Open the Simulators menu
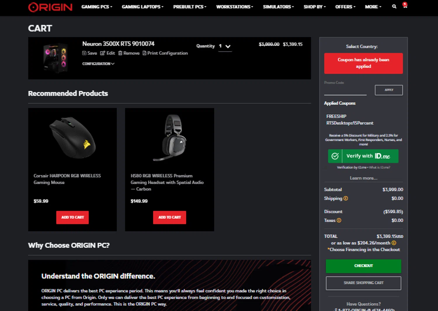This screenshot has height=311, width=438. pyautogui.click(x=278, y=7)
